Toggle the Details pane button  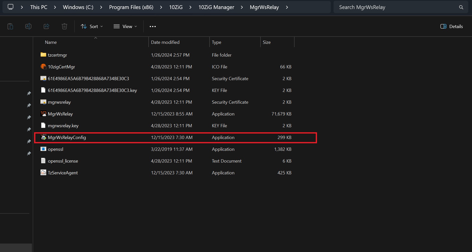point(451,26)
